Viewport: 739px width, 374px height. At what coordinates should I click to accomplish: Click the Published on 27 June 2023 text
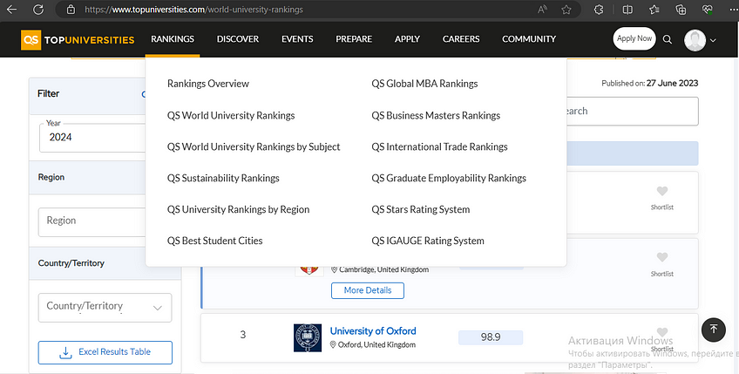click(650, 84)
